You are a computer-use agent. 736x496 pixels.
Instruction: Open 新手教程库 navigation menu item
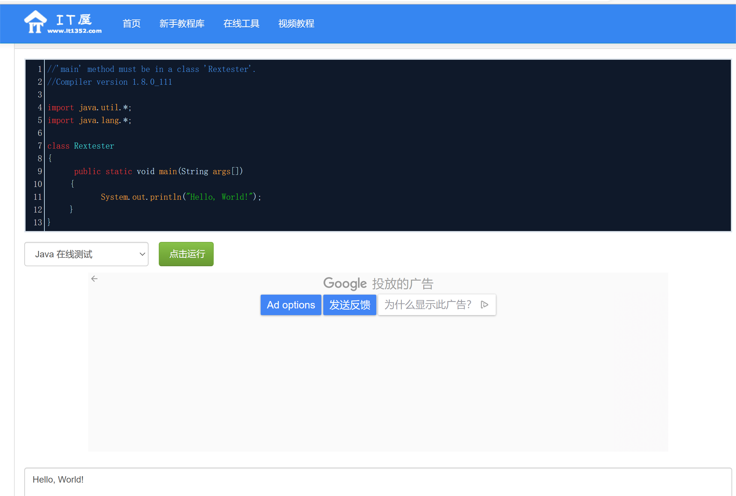pyautogui.click(x=182, y=23)
